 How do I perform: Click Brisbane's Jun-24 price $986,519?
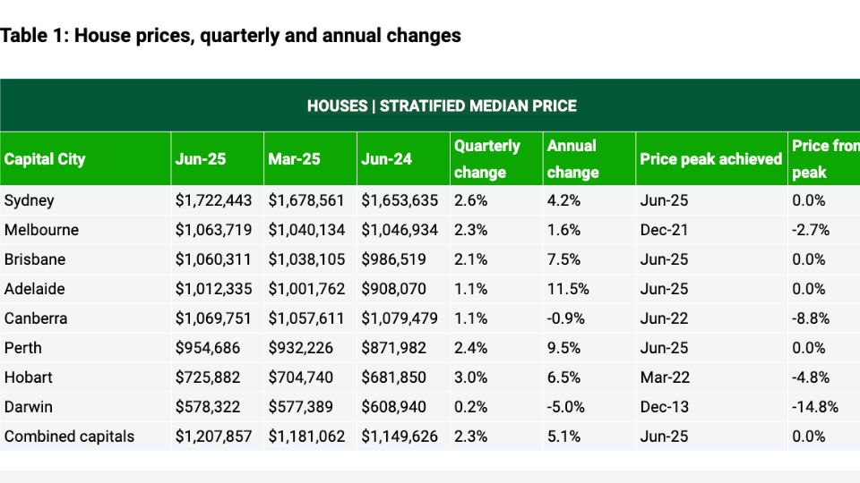pos(393,259)
